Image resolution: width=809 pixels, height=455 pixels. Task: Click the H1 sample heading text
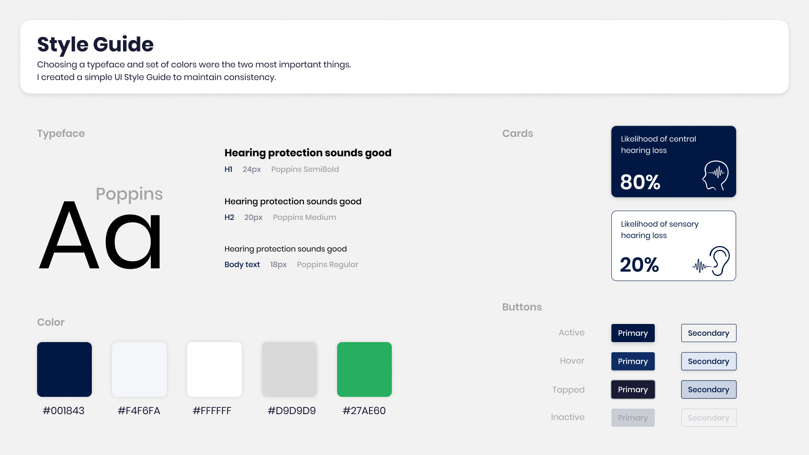pyautogui.click(x=308, y=153)
